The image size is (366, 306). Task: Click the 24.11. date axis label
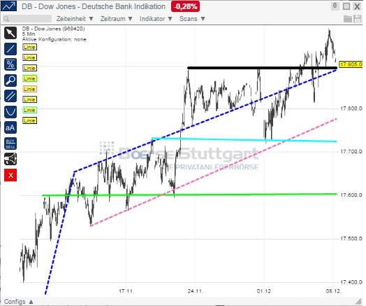click(196, 291)
